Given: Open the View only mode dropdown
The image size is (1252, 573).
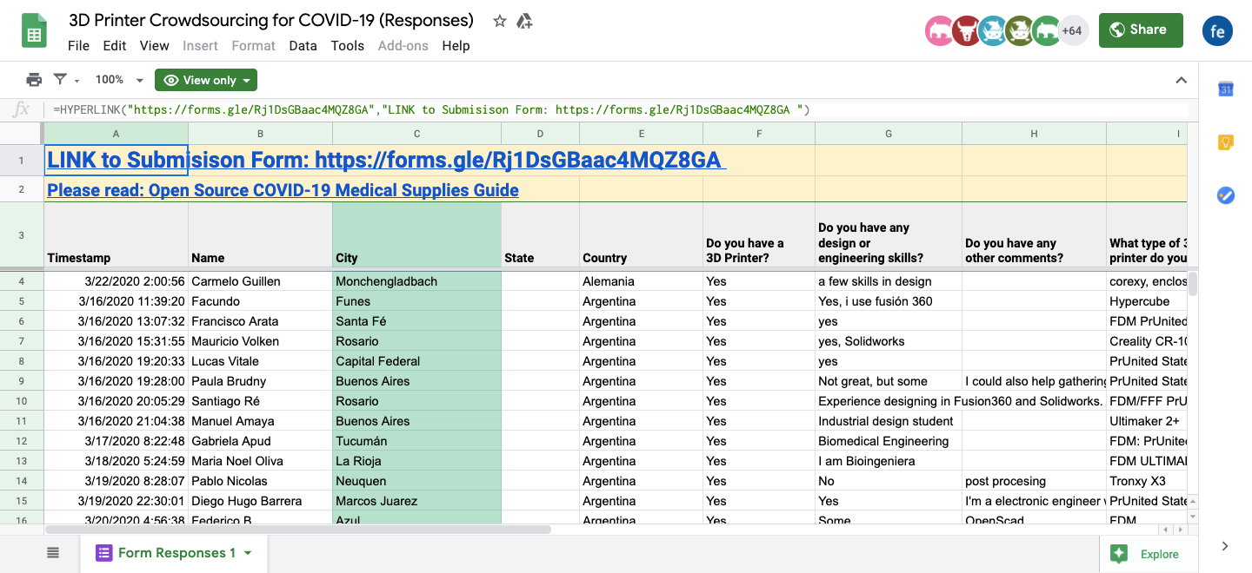Looking at the screenshot, I should [206, 80].
